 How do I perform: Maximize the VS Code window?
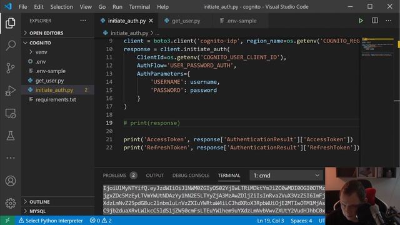(370, 7)
